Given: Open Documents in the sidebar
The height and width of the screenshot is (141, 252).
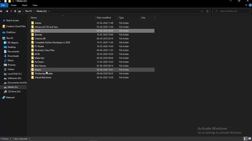Looking at the screenshot, I should 13,52.
